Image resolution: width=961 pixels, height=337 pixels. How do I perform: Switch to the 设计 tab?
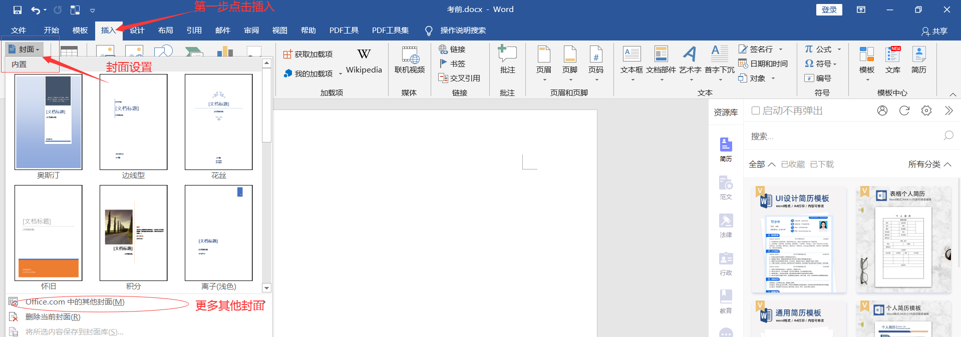click(x=137, y=30)
